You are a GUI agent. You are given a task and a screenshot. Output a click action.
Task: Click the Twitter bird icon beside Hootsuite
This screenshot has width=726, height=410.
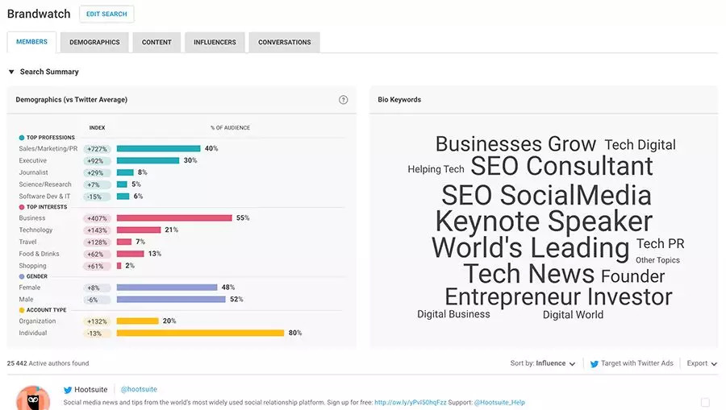[x=68, y=390]
